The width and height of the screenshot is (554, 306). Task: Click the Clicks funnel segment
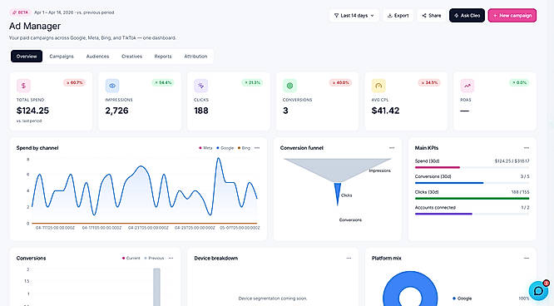click(x=338, y=193)
